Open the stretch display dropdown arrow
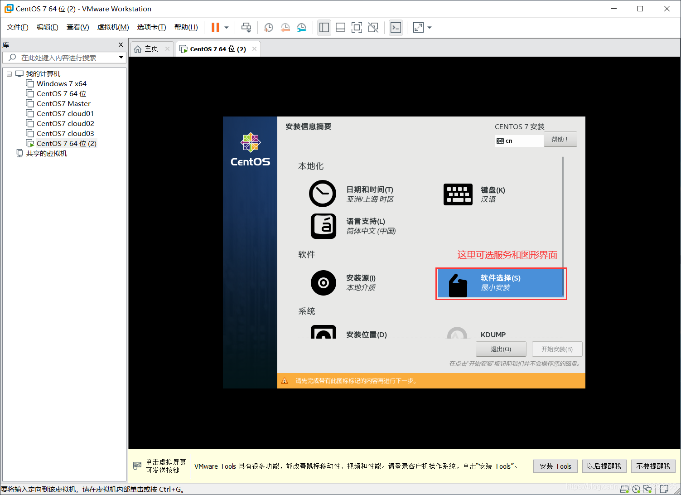The image size is (681, 495). click(430, 28)
